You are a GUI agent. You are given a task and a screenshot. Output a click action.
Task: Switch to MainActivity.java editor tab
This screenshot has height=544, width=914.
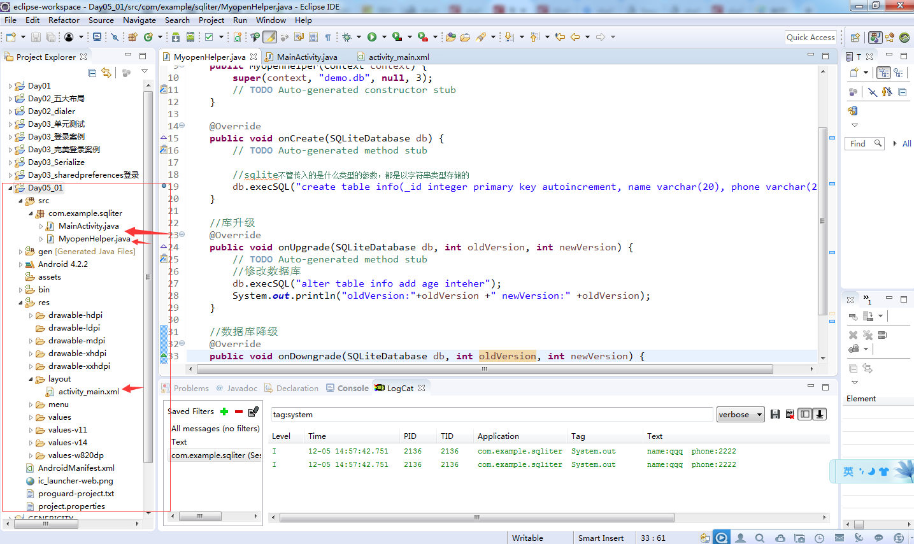click(306, 57)
